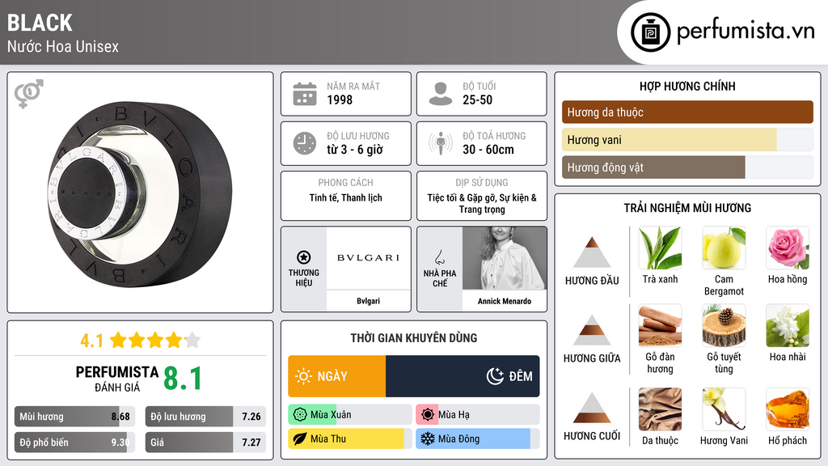Click the Hổ phách note image
The height and width of the screenshot is (466, 828).
(788, 409)
